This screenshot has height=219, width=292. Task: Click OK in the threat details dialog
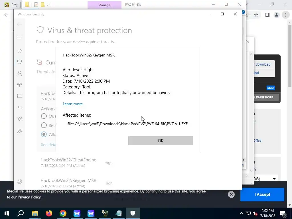click(x=160, y=141)
